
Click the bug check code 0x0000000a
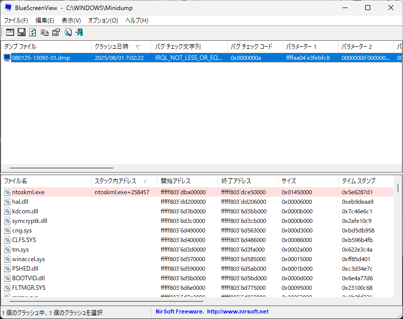click(x=246, y=58)
